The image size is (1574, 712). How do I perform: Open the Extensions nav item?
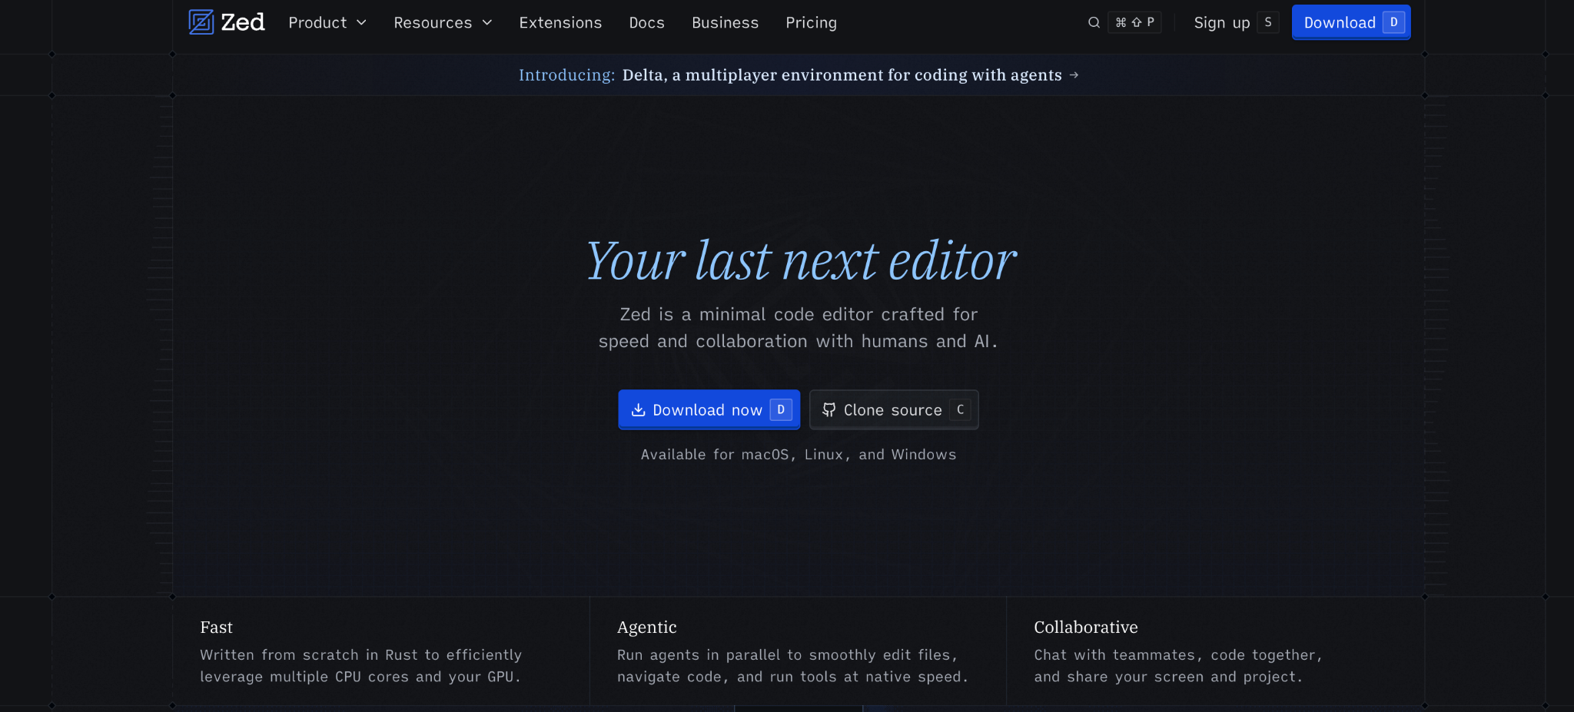560,23
